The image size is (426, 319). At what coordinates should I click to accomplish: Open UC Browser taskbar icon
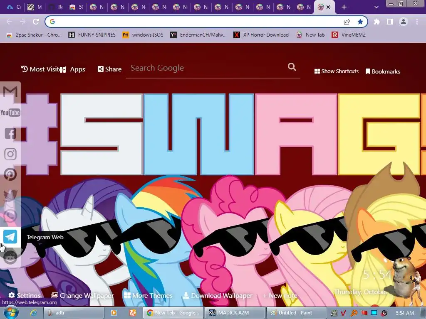click(x=133, y=313)
